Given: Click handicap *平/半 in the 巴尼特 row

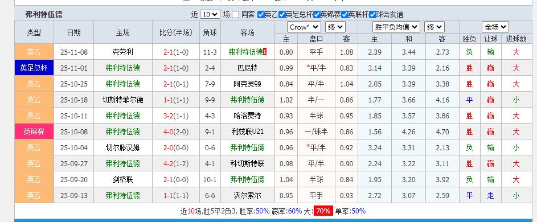Looking at the screenshot, I should [x=316, y=68].
